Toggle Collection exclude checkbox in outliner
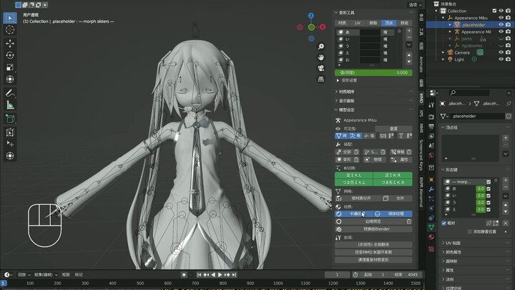The image size is (515, 290). tap(494, 11)
